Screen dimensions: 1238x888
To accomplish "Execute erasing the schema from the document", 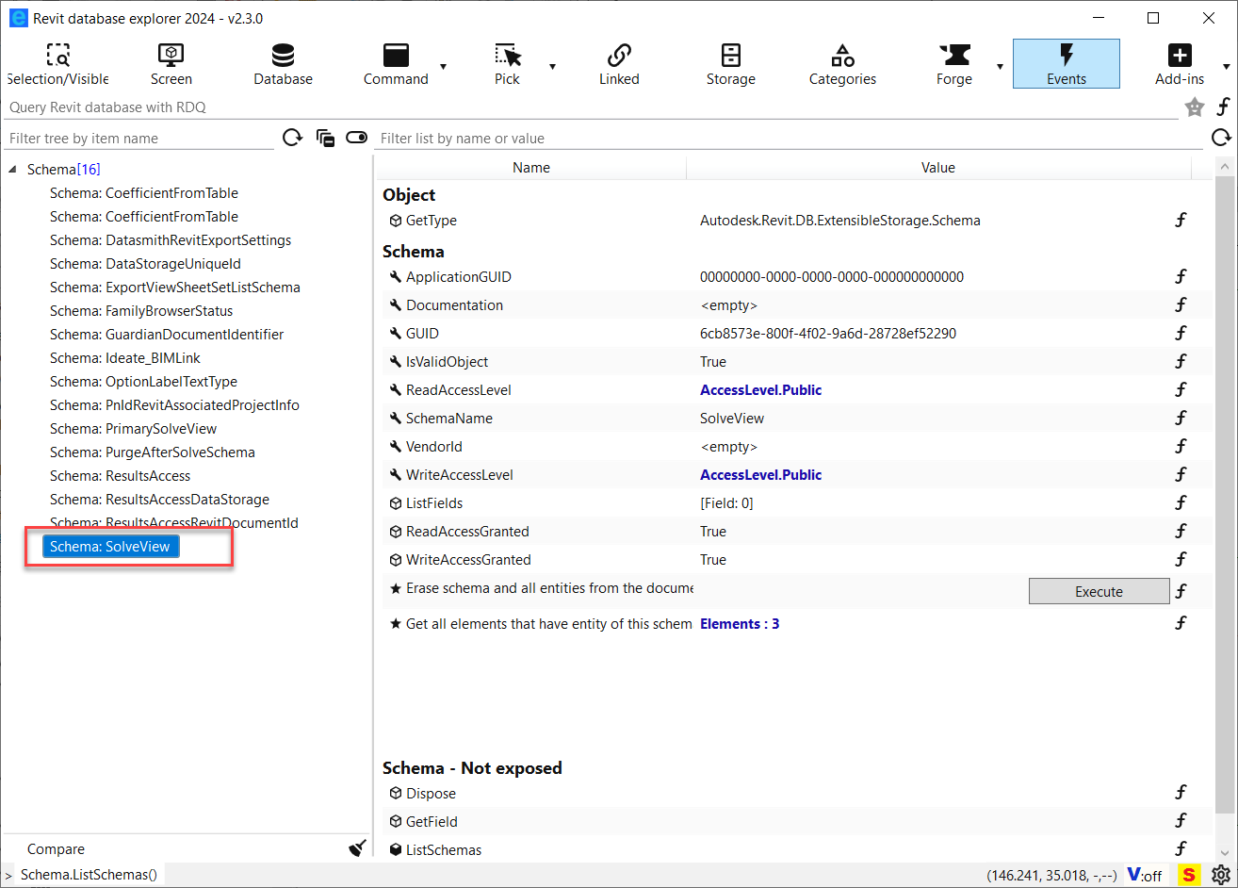I will pos(1099,591).
